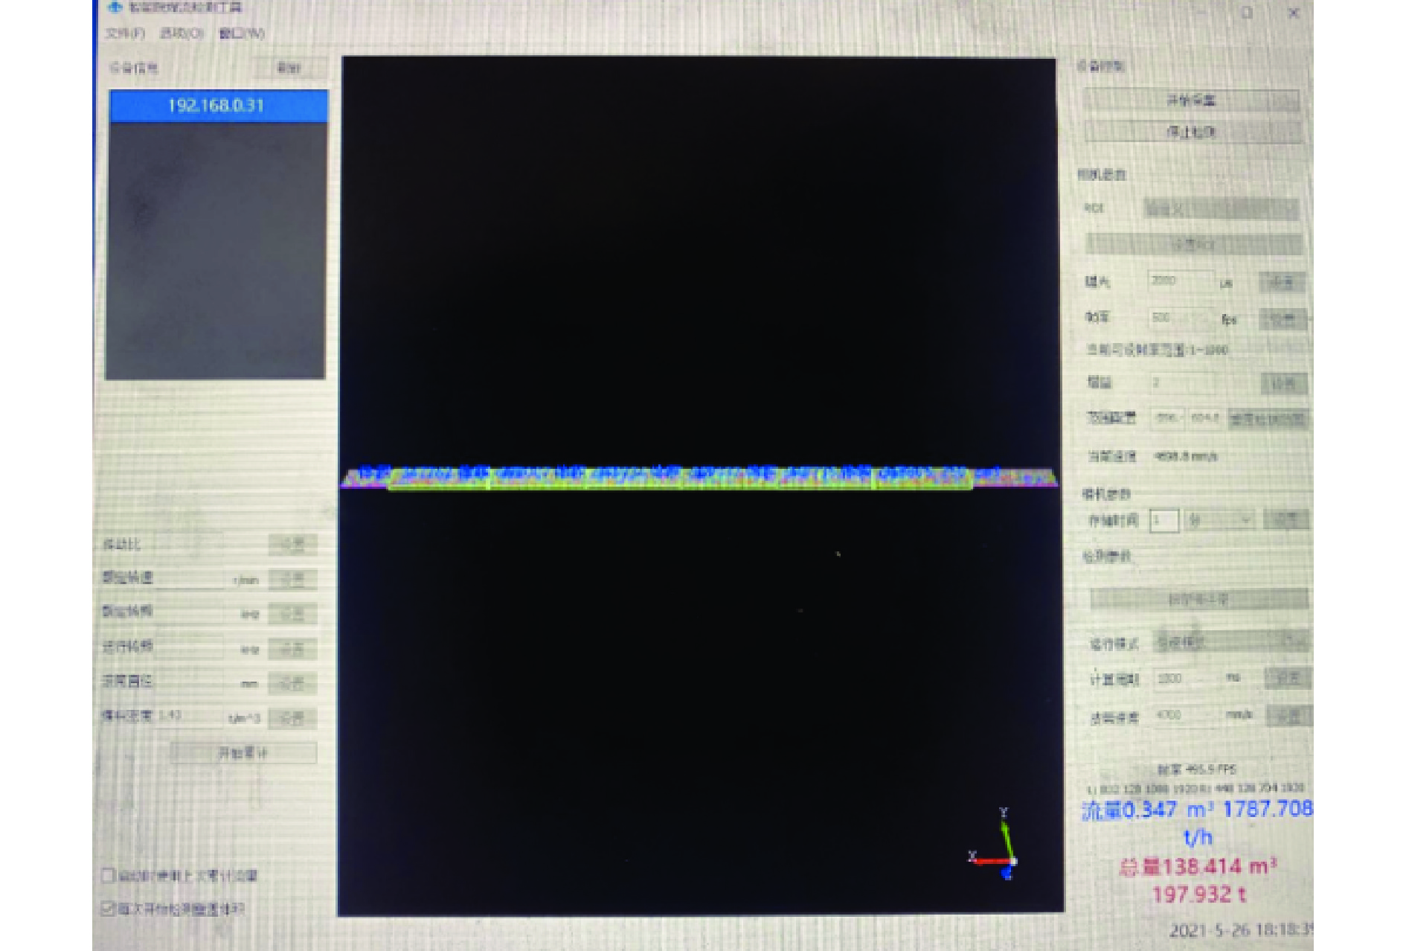
Task: Open the 选项(O) menu
Action: pos(182,33)
